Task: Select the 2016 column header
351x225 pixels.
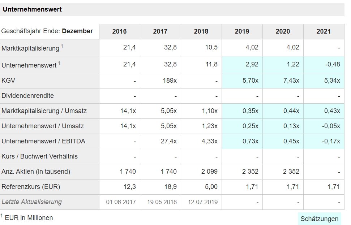Action: (119, 31)
